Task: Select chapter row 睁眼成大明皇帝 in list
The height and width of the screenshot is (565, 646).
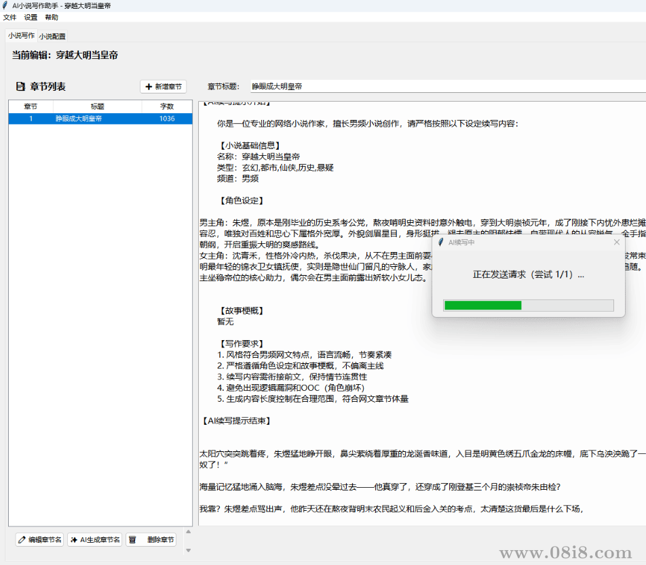Action: (x=100, y=119)
